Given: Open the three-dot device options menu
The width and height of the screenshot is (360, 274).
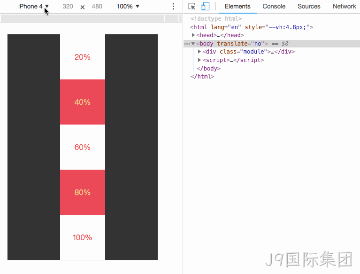Looking at the screenshot, I should point(173,6).
